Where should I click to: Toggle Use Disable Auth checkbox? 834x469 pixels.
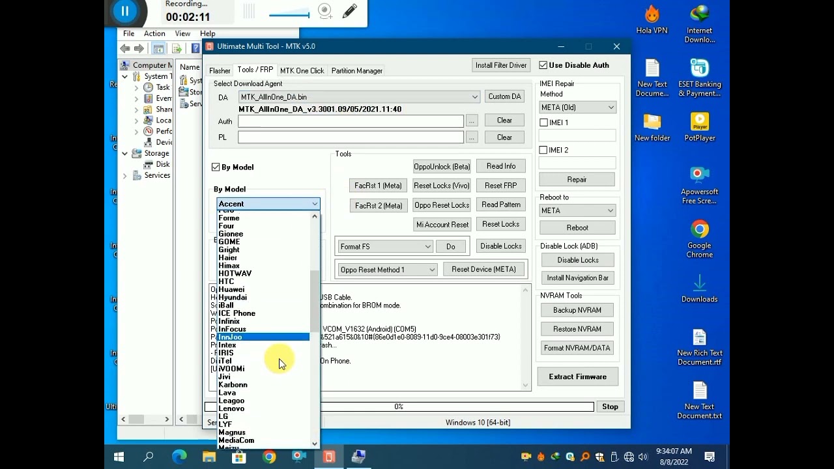click(543, 65)
